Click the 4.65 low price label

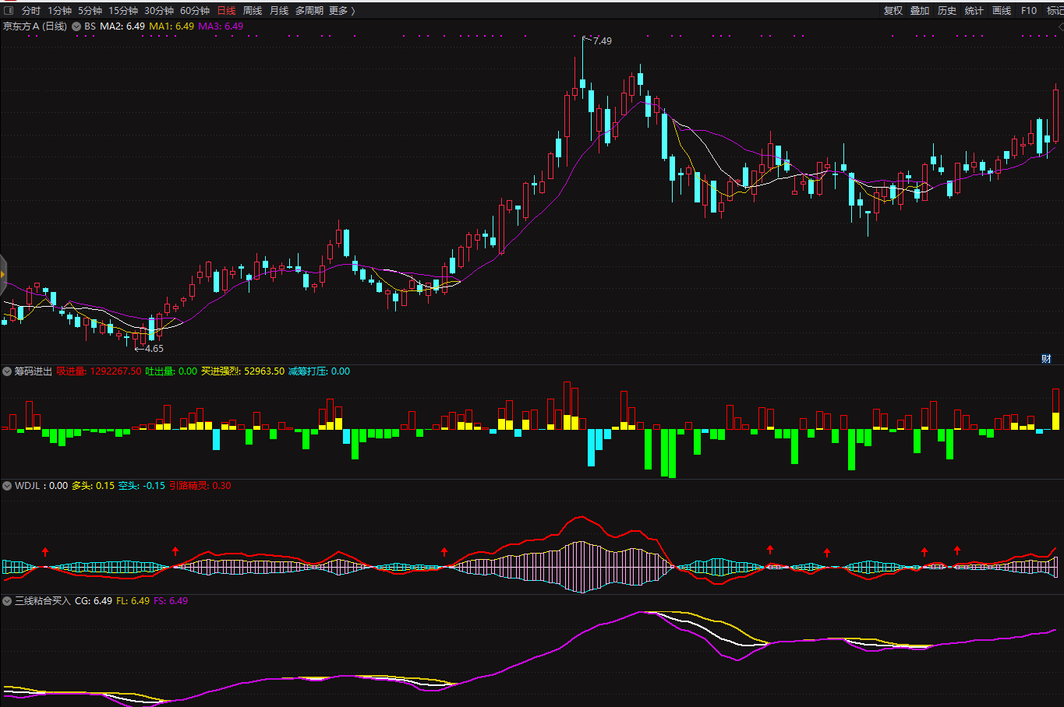click(x=154, y=349)
